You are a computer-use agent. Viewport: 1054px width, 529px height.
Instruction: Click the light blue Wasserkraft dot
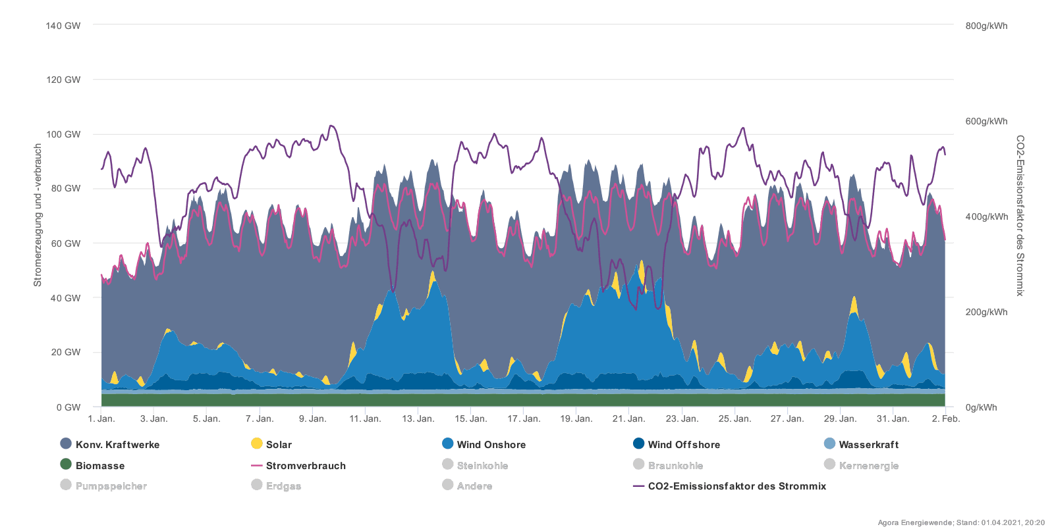(x=830, y=443)
